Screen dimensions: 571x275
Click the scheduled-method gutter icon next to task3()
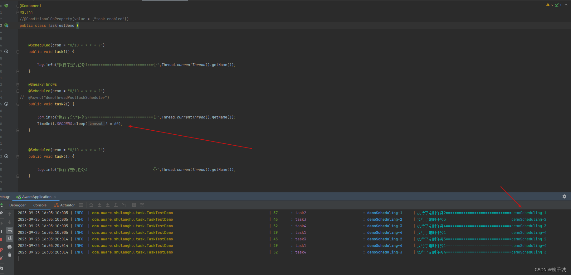tap(6, 156)
